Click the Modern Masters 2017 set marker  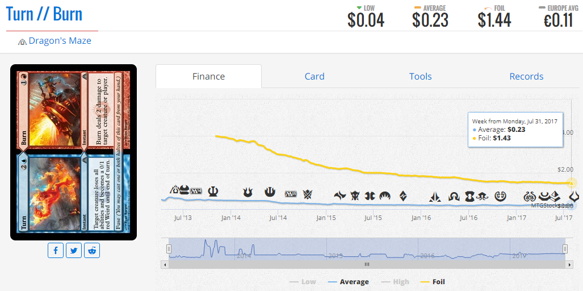545,196
